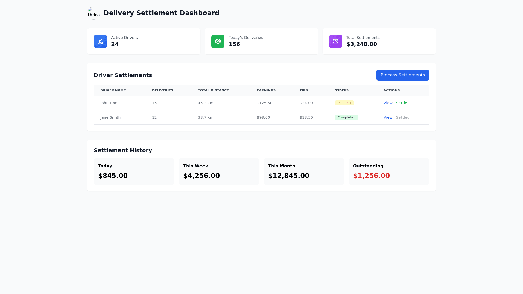
Task: Click the TIPS column header
Action: (303, 90)
